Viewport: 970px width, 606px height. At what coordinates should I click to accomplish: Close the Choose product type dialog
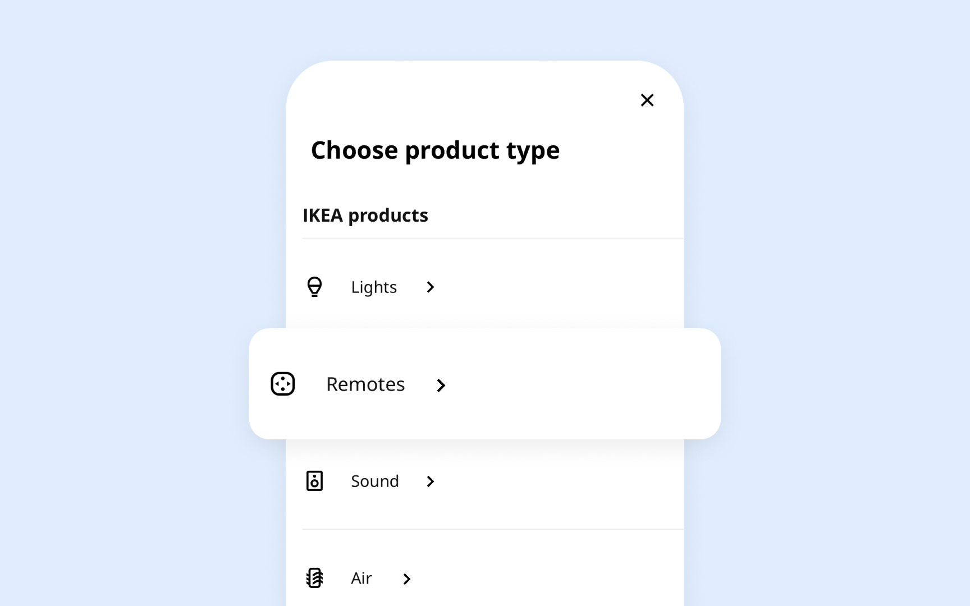[647, 100]
